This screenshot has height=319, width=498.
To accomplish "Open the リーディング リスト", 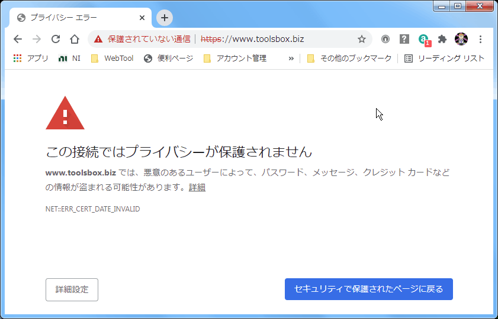I will pos(444,58).
